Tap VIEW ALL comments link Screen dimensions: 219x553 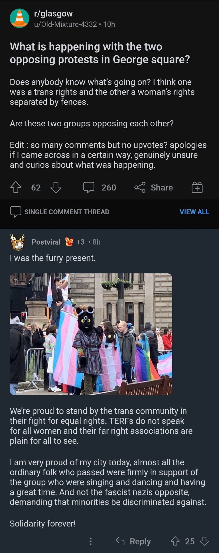(x=194, y=212)
